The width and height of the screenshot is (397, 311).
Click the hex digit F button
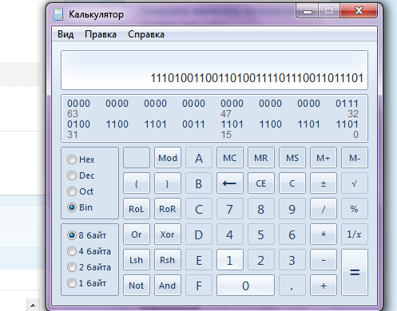tap(199, 285)
